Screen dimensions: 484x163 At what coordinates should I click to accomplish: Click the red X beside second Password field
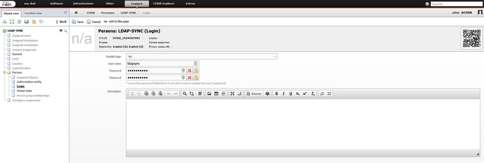click(190, 78)
